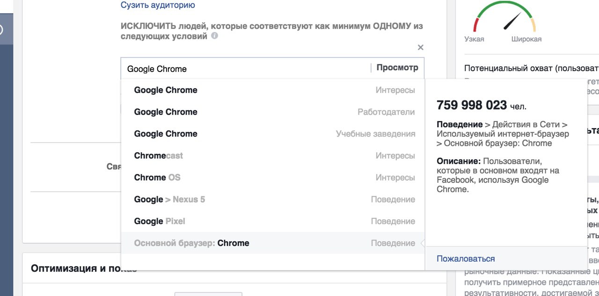
Task: Click the '759 998 023' audience count
Action: click(472, 105)
